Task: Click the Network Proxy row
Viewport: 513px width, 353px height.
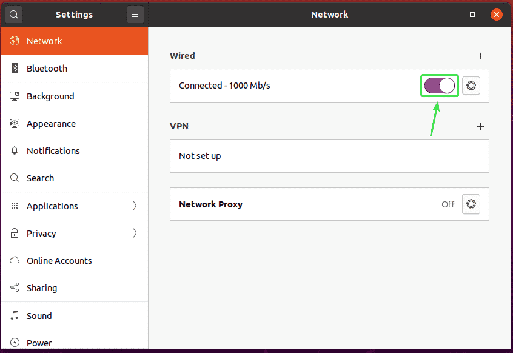Action: (x=303, y=204)
